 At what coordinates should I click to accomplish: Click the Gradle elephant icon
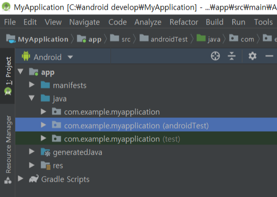[x=34, y=179]
